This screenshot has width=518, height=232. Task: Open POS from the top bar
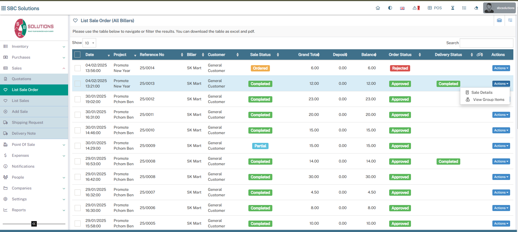pyautogui.click(x=435, y=8)
